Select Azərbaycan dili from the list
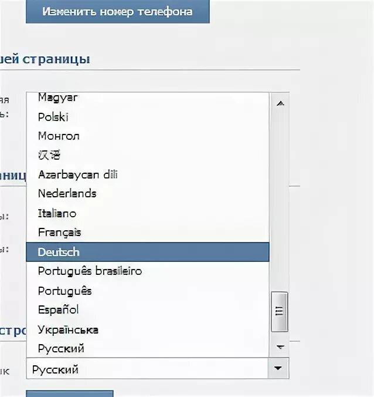 [x=148, y=174]
